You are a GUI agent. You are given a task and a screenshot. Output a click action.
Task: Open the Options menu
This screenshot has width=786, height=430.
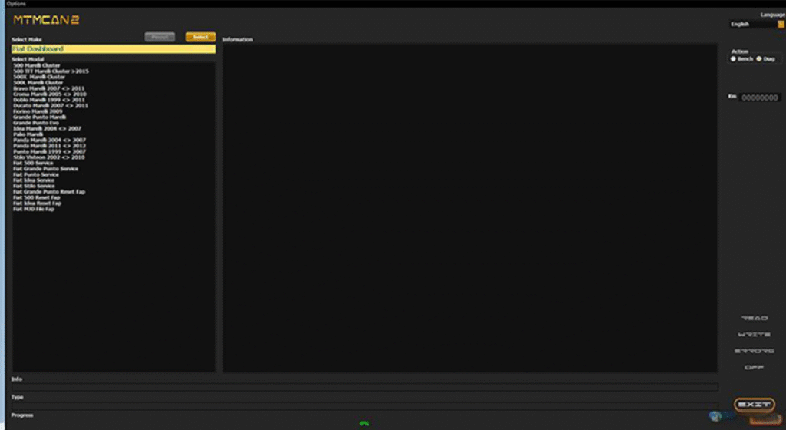coord(16,4)
